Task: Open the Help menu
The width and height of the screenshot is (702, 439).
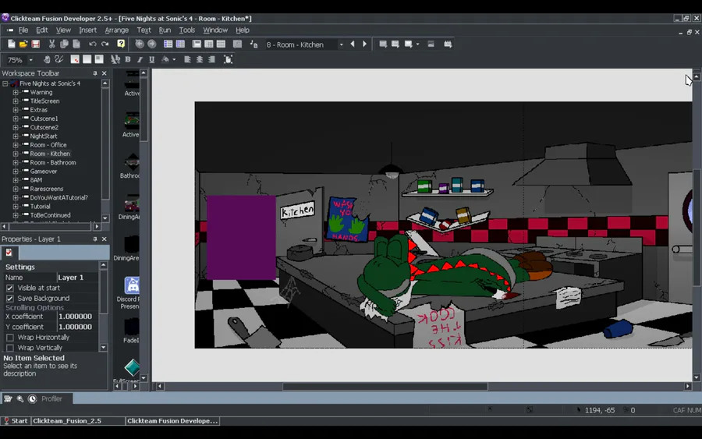Action: [243, 30]
